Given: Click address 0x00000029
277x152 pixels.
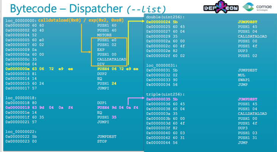Looking at the screenshot, I should click(x=158, y=36).
